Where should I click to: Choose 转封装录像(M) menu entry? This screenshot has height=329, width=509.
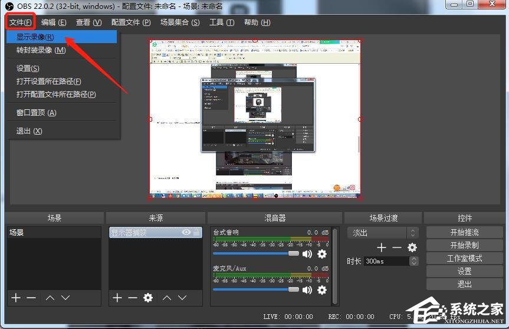click(x=41, y=50)
